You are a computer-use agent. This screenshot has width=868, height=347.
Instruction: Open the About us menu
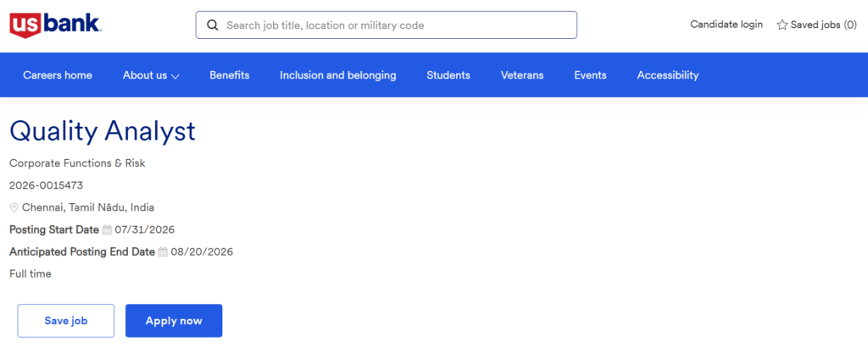(x=151, y=75)
